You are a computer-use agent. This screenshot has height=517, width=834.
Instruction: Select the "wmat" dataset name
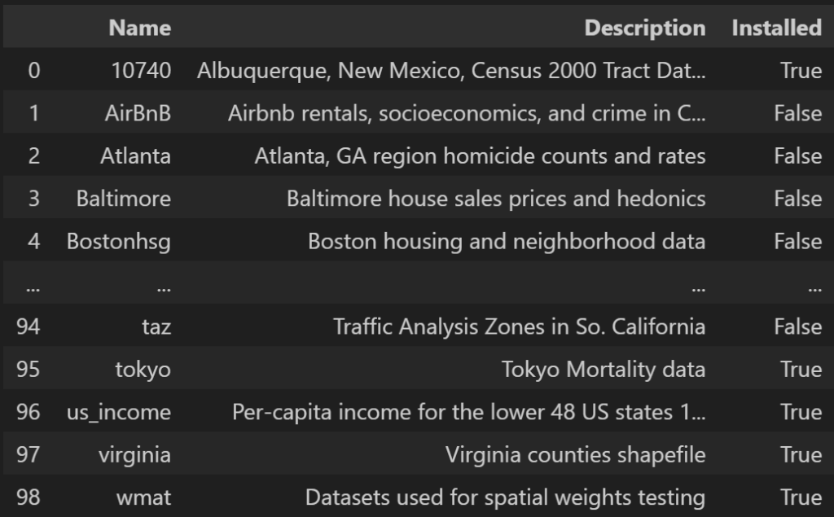147,497
